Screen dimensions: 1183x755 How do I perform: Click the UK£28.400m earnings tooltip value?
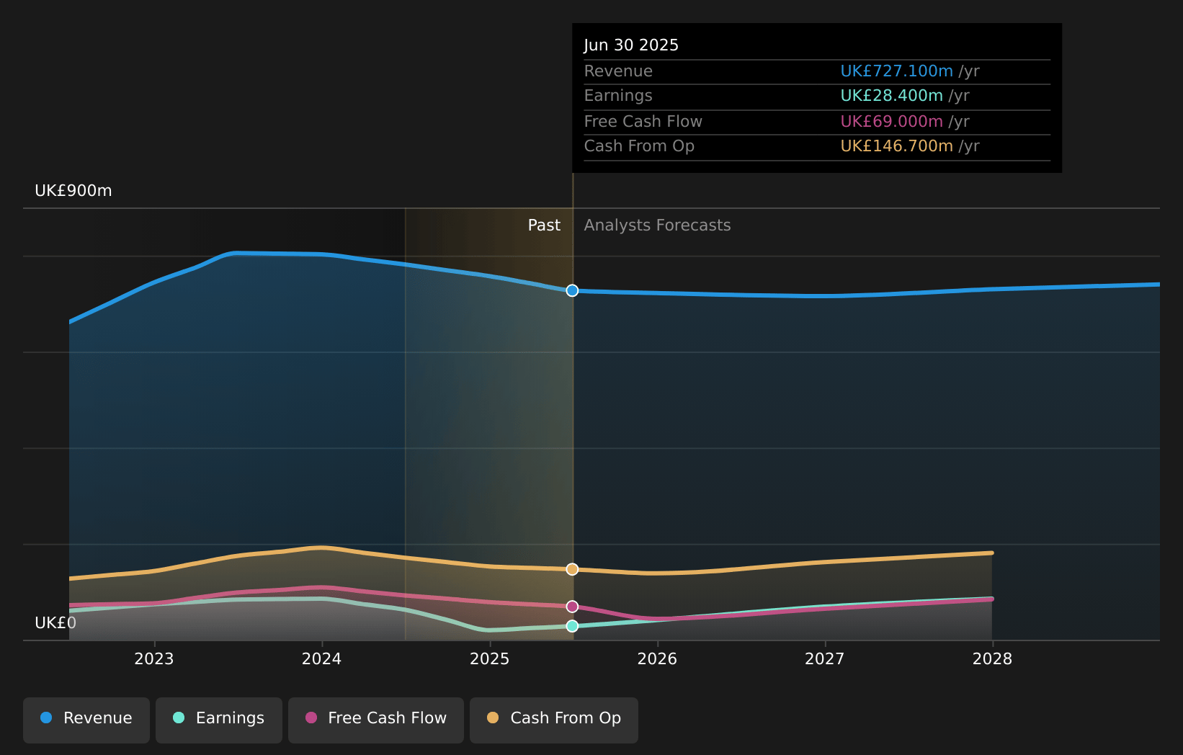[x=891, y=96]
